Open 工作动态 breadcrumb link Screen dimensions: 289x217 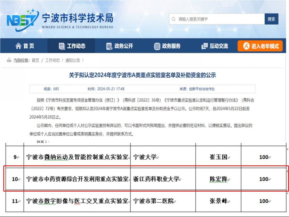52,60
